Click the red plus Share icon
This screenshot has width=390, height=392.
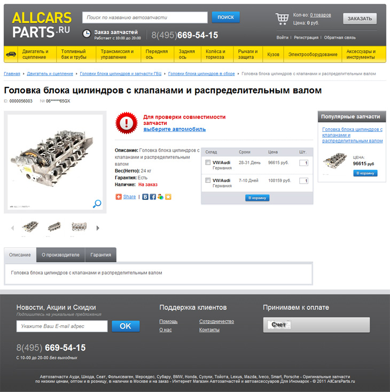tap(118, 197)
